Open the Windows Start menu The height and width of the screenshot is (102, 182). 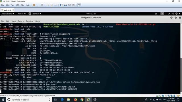coord(3,99)
